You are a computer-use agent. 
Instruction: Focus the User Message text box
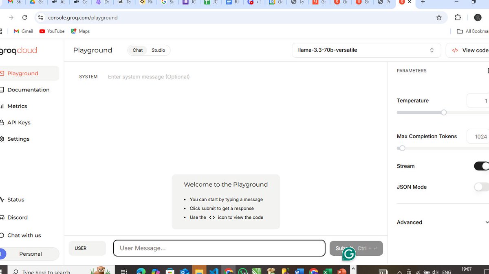[219, 248]
